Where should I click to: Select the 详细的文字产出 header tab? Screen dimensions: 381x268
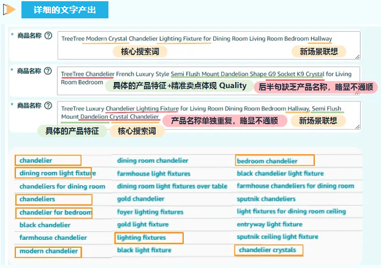64,10
